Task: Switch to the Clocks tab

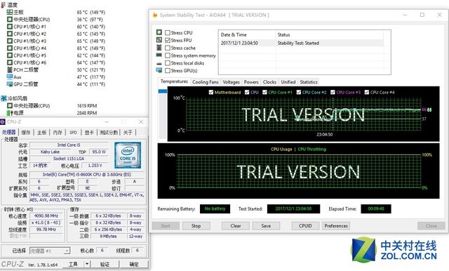Action: (269, 82)
